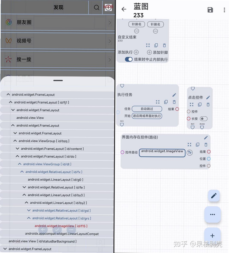Image resolution: width=229 pixels, height=253 pixels.
Task: Click the 自动跳过 task field
Action: 147,109
